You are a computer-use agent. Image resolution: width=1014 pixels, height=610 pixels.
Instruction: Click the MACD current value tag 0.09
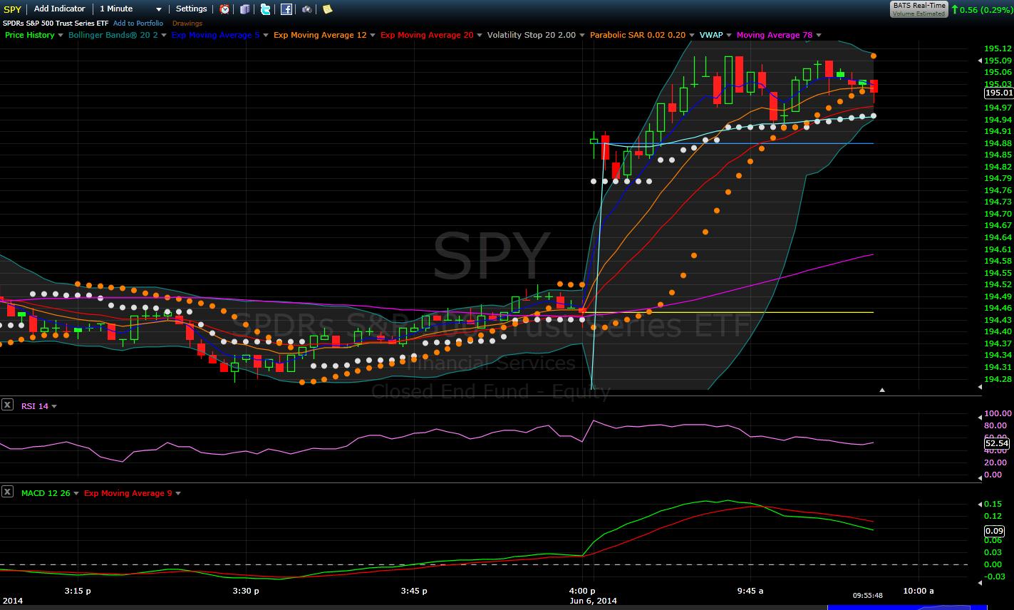coord(994,531)
